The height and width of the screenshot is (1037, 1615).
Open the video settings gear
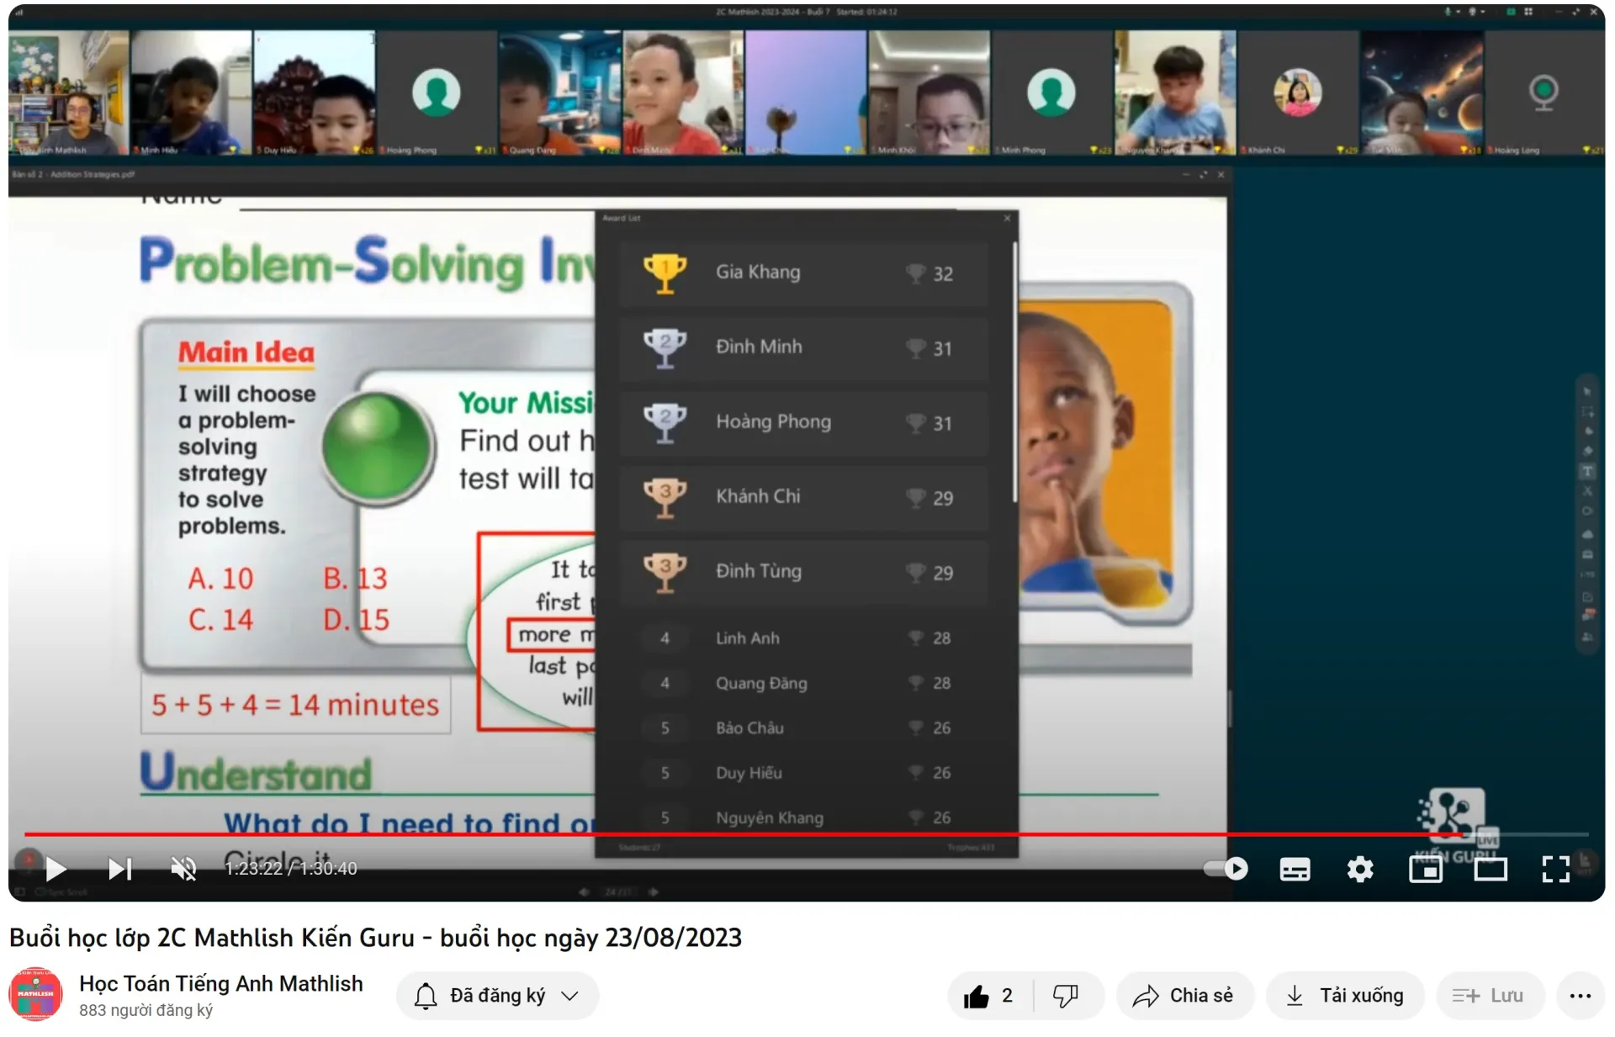[1359, 869]
